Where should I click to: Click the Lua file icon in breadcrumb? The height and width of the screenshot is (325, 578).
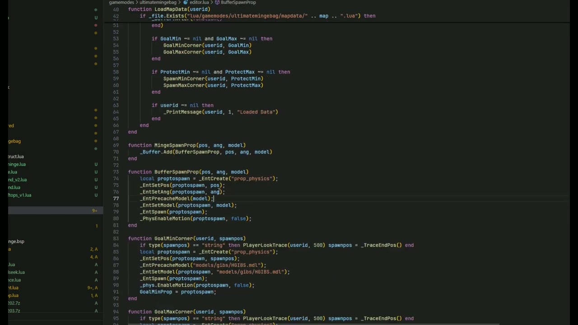186,2
